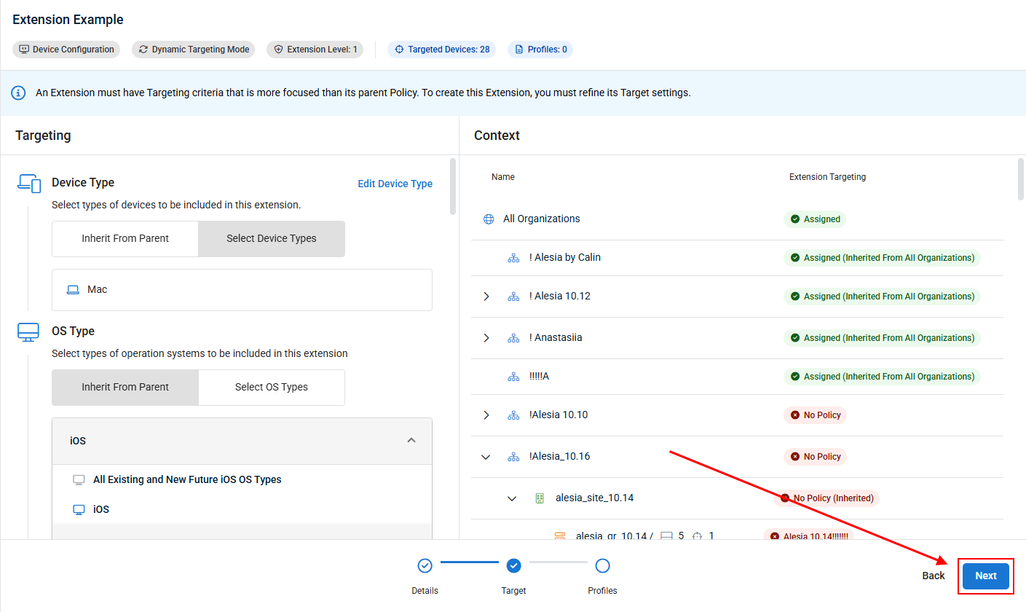Click the globe icon beside All Organizations

tap(489, 219)
